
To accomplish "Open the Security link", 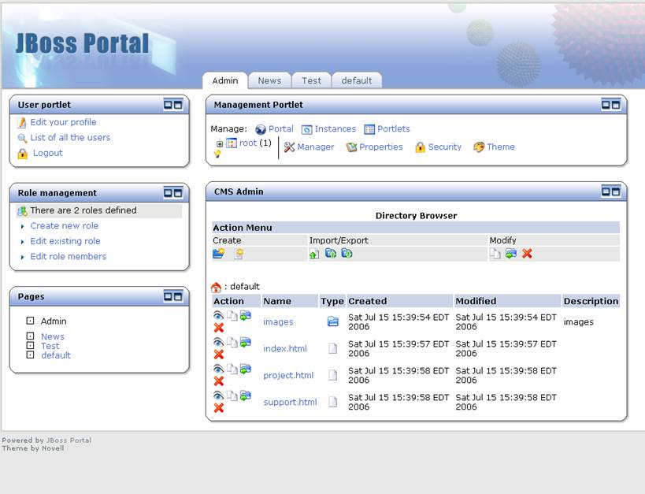I will [x=445, y=147].
